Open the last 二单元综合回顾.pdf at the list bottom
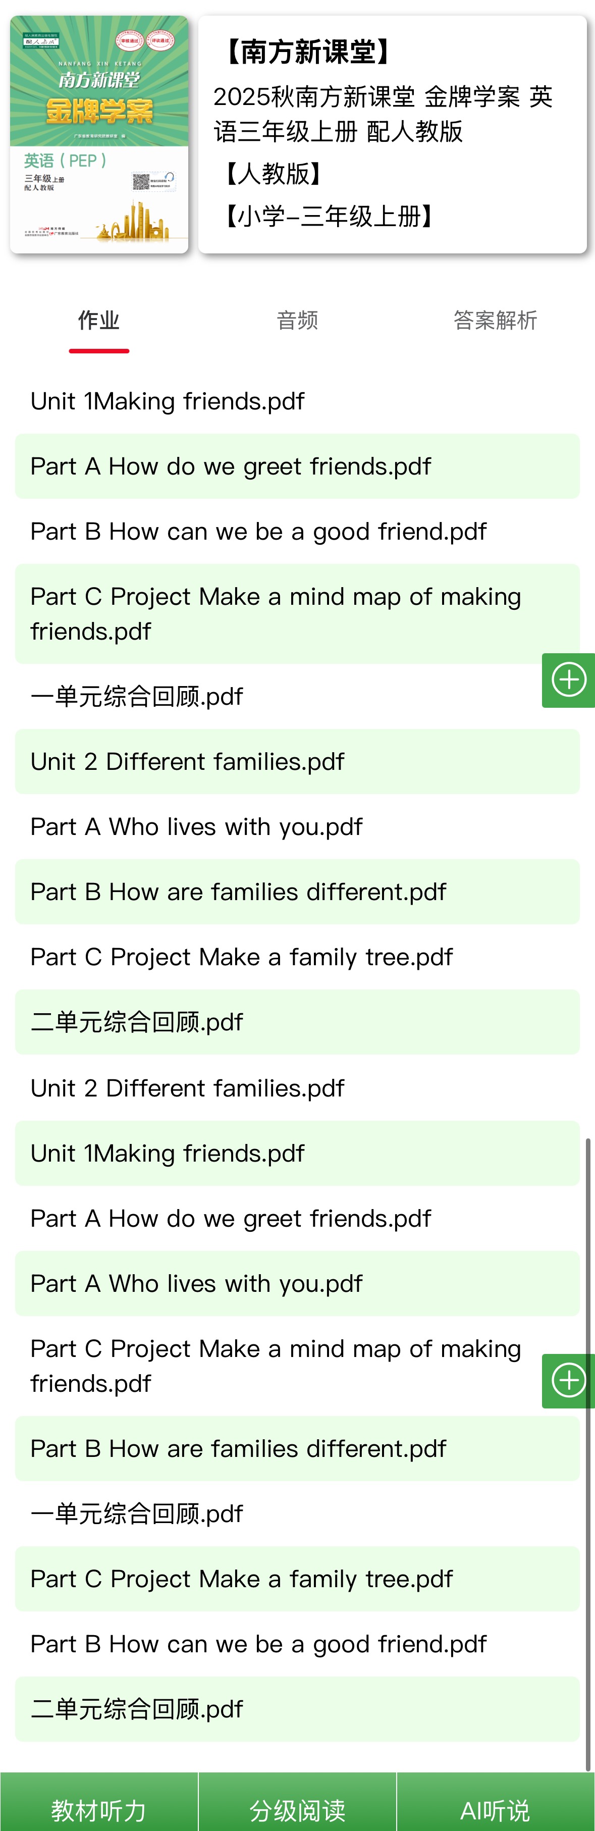This screenshot has height=1831, width=595. 136,1709
